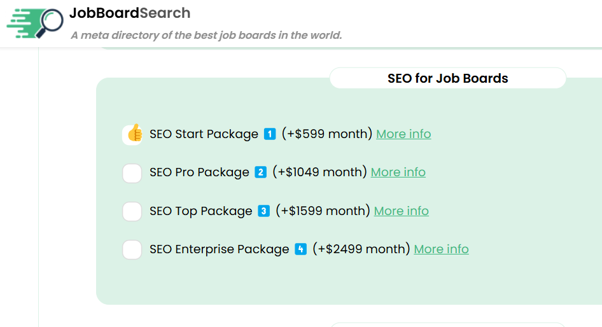Viewport: 602px width, 327px height.
Task: Click the number 2 badge icon
Action: [260, 172]
